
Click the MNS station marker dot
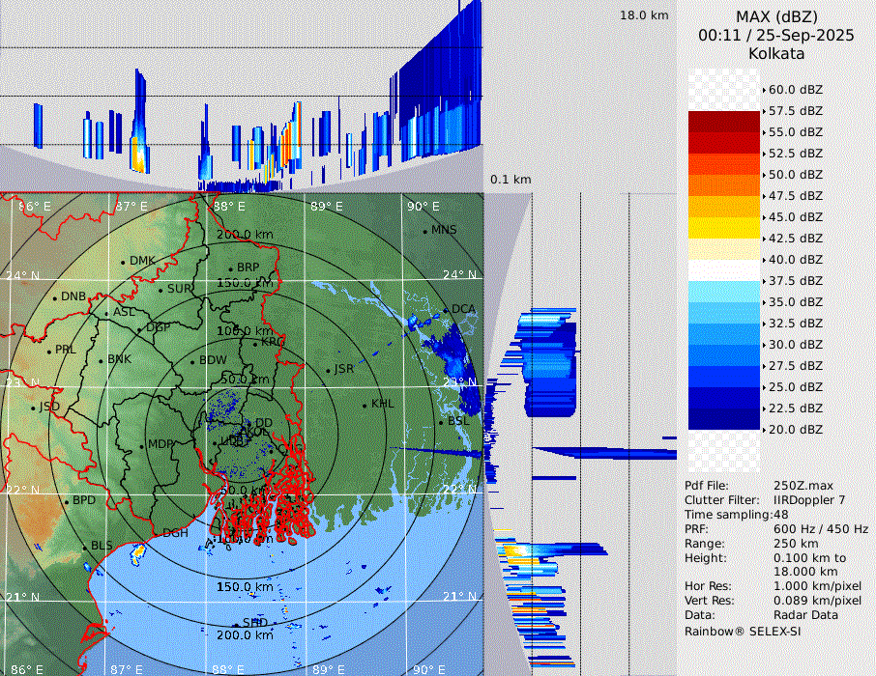[424, 231]
